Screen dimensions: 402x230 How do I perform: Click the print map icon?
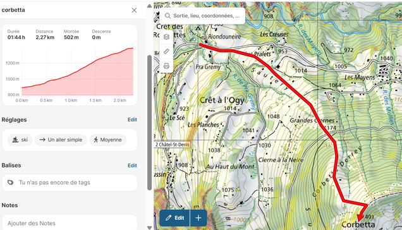click(x=166, y=66)
